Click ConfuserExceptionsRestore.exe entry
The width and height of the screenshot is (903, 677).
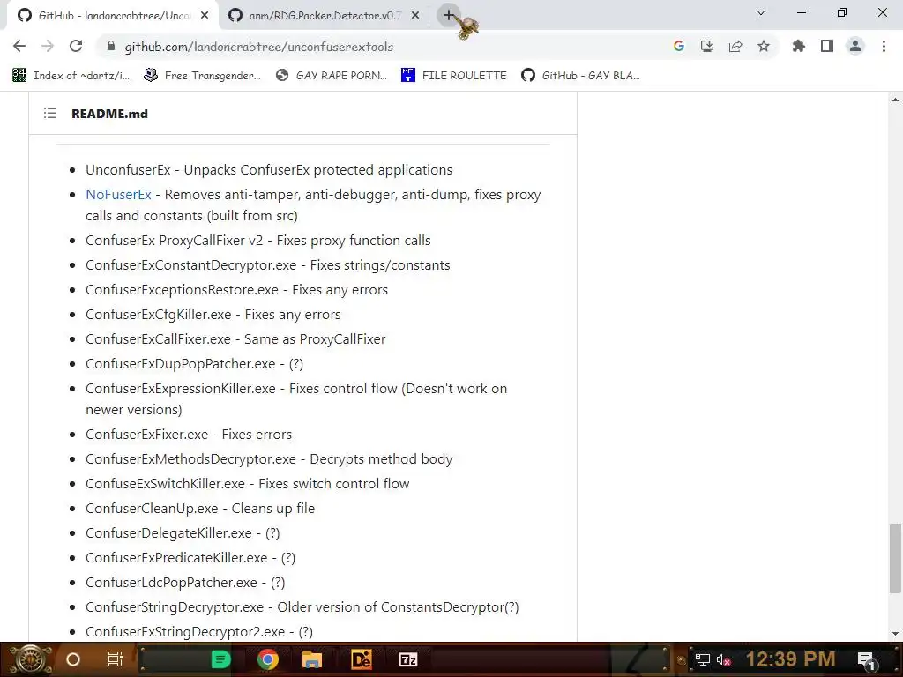pyautogui.click(x=236, y=289)
